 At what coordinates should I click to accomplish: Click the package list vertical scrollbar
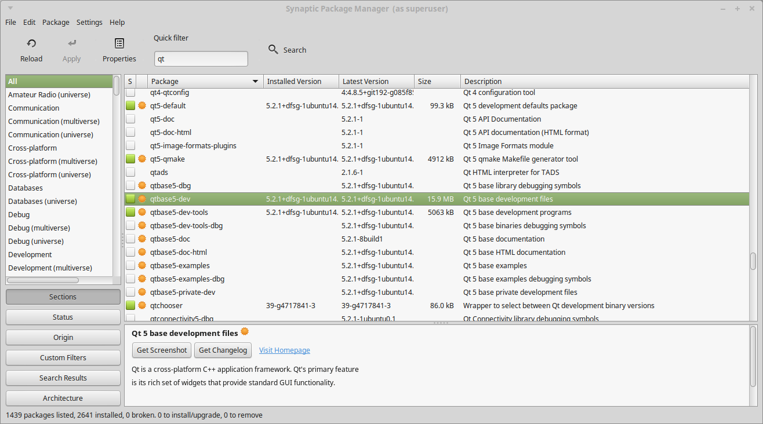753,261
